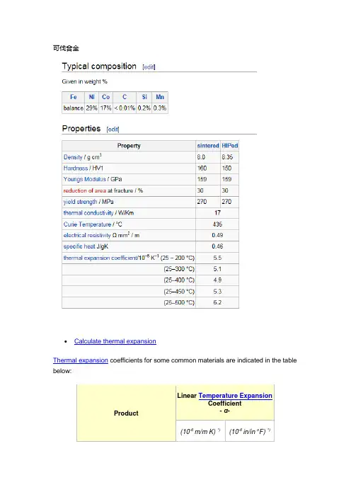Open the sintered column header link
The image size is (351, 497).
[x=208, y=145]
